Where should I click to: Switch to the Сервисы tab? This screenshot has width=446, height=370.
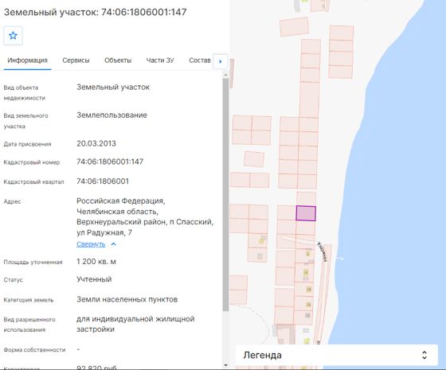point(76,60)
